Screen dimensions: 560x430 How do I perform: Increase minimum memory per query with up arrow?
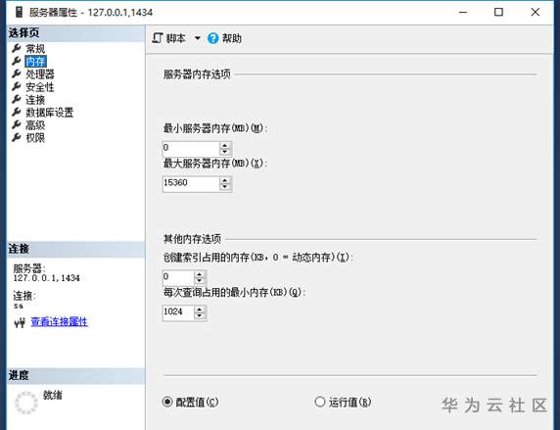click(200, 310)
